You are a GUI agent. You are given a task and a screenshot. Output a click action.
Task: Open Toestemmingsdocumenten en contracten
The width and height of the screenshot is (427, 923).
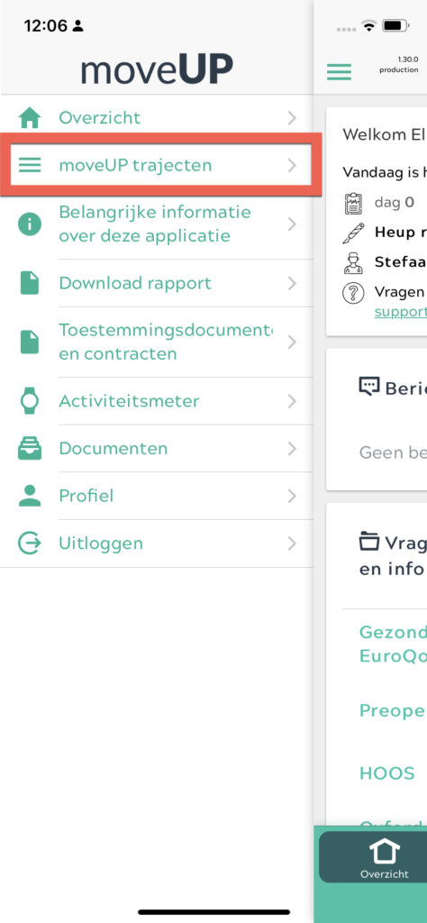click(x=157, y=342)
